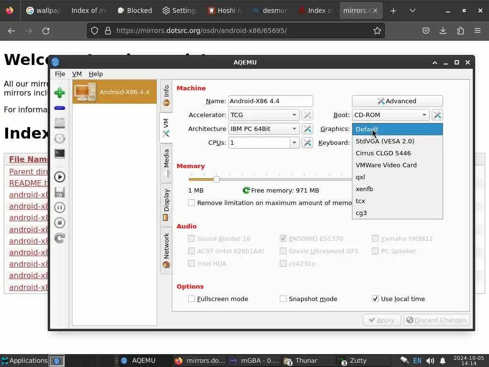Viewport: 489px width, 367px height.
Task: Open accelerator settings wrench icon
Action: (x=307, y=115)
